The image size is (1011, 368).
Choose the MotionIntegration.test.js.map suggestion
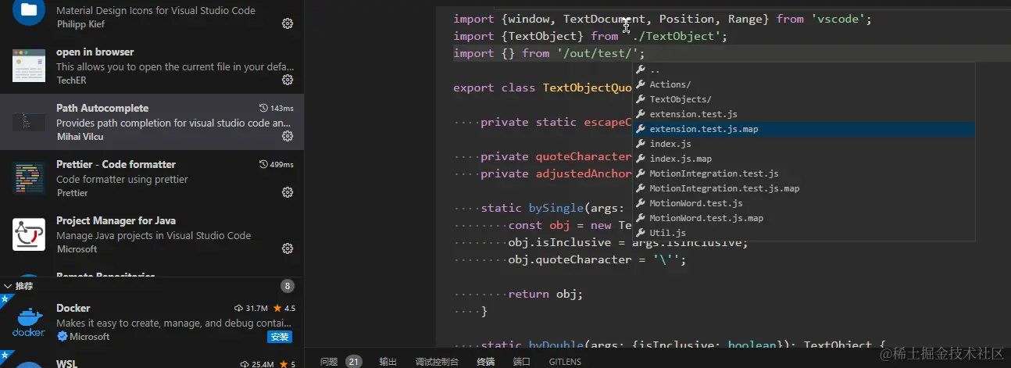(x=803, y=188)
